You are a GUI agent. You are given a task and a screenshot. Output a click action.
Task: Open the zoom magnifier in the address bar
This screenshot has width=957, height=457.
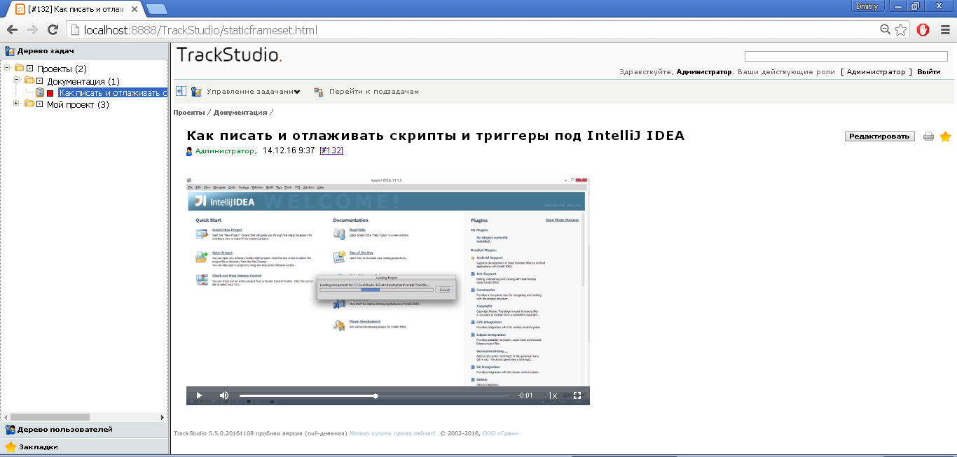tap(886, 30)
